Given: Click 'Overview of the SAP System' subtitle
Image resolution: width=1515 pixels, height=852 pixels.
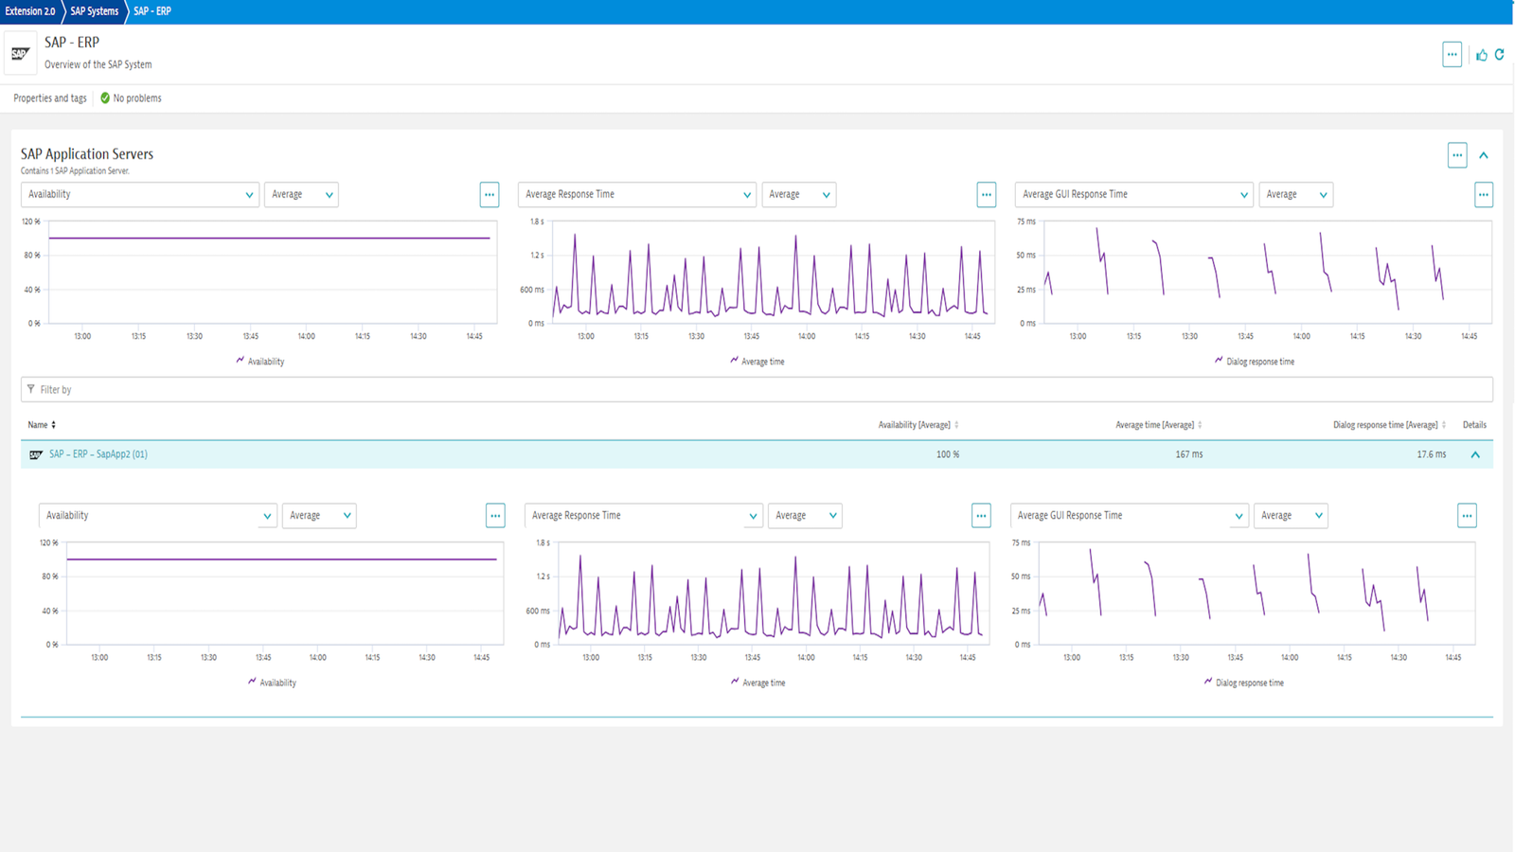Looking at the screenshot, I should [x=98, y=64].
